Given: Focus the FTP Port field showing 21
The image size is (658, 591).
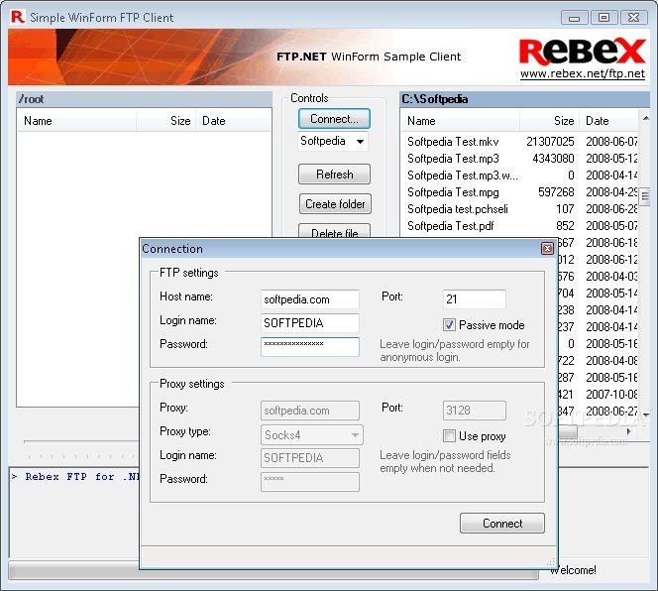Looking at the screenshot, I should point(474,298).
